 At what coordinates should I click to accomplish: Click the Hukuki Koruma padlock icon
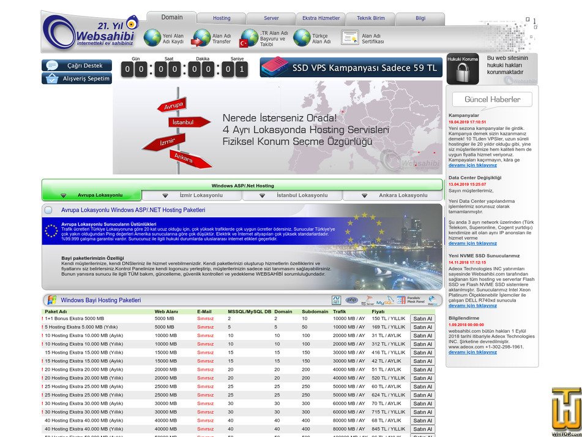462,69
